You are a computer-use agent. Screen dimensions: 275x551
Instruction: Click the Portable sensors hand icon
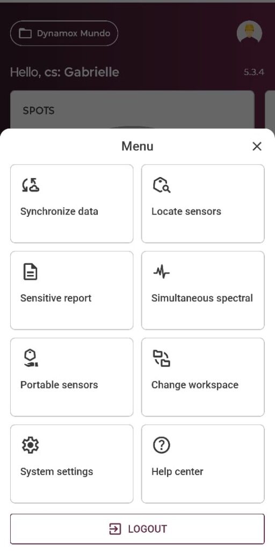click(x=31, y=358)
